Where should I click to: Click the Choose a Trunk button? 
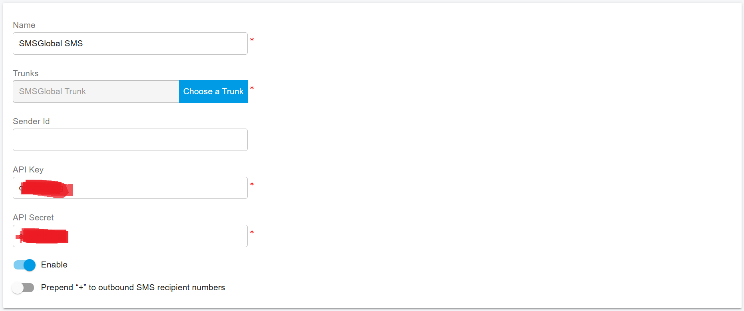click(213, 91)
